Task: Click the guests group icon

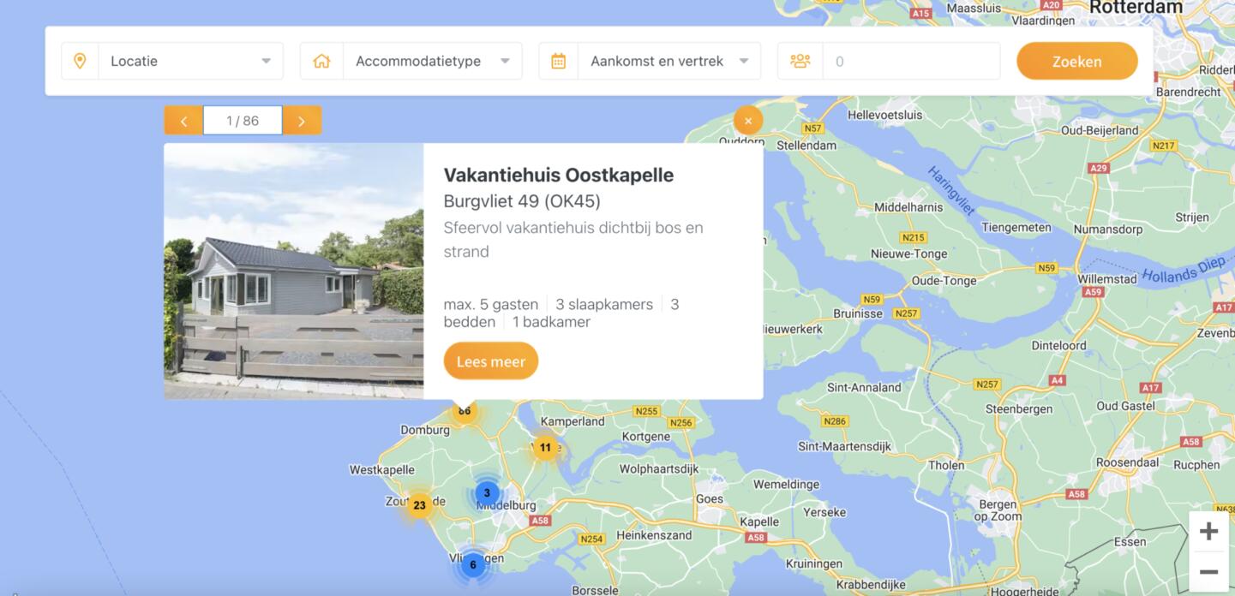Action: click(800, 61)
